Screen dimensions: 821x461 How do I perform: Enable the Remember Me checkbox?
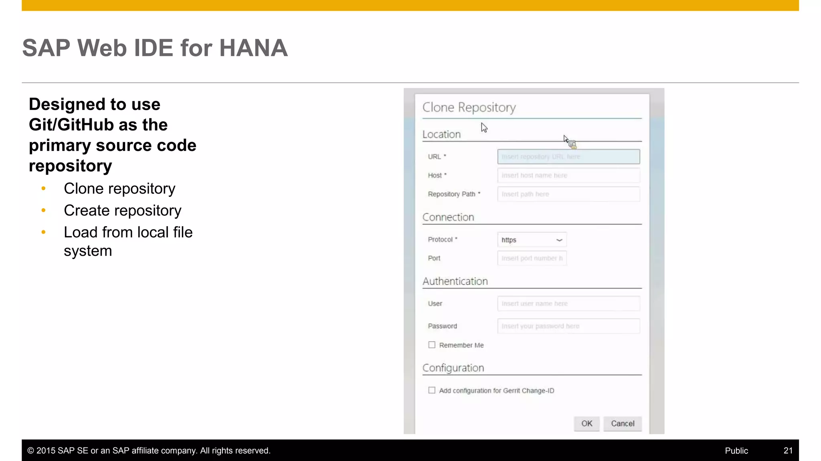click(x=432, y=345)
